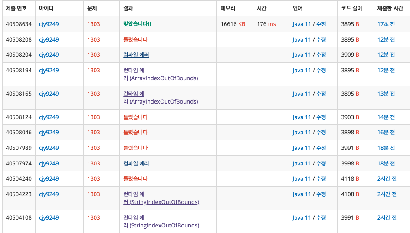
Task: Click submission number 40504223
Action: pos(19,194)
